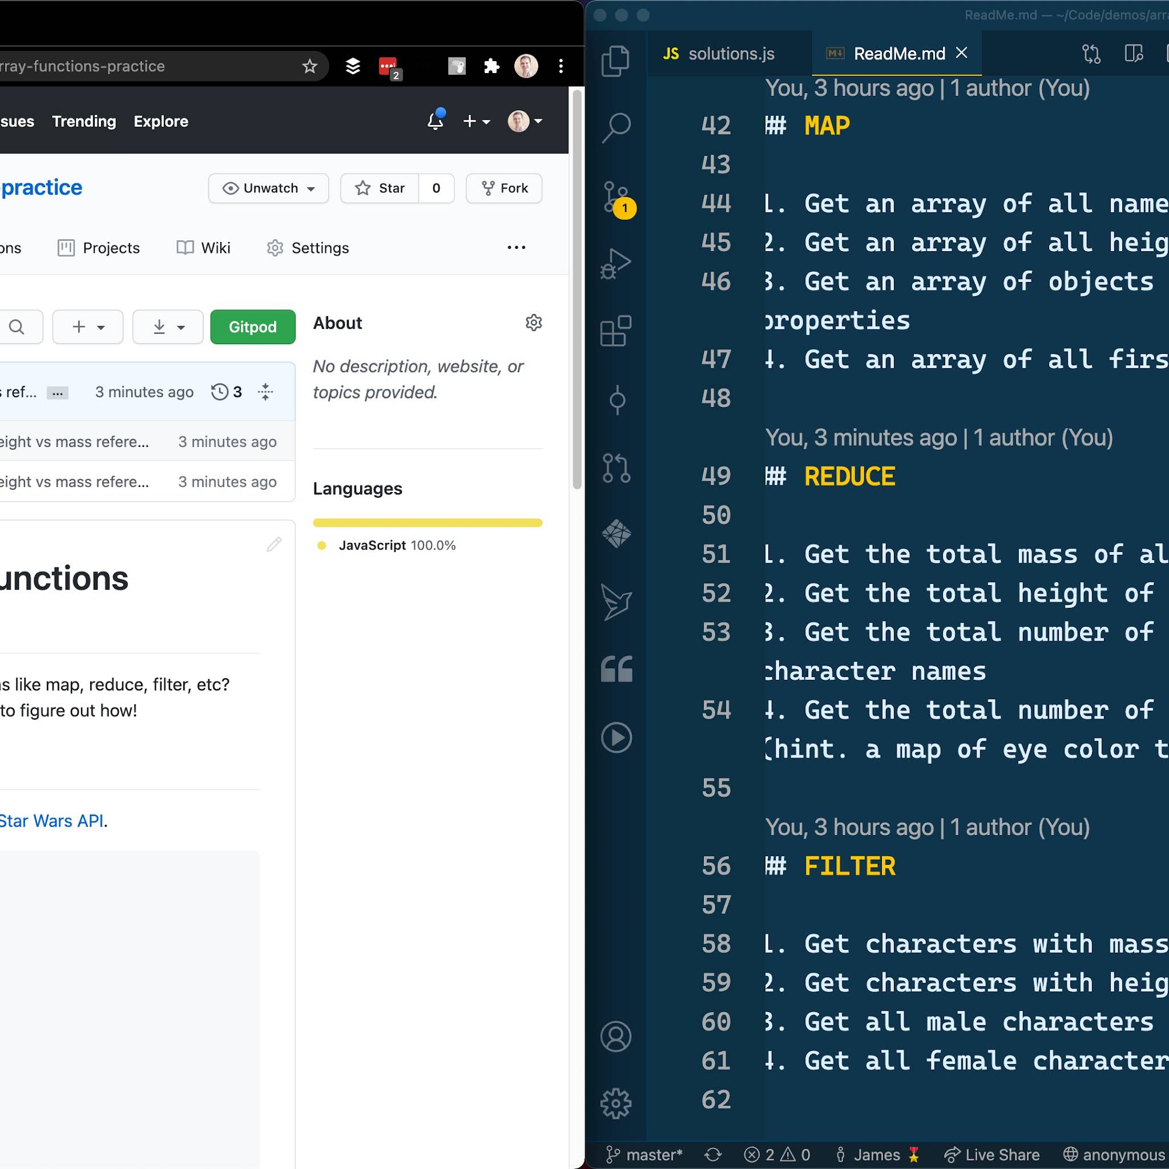Open the Wiki tab of the repository

coord(203,248)
